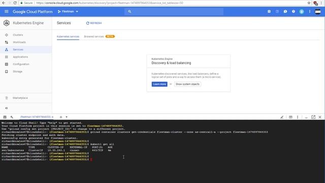This screenshot has height=183, width=325.
Task: Open Cloud Shell in a new window
Action: [x=313, y=117]
